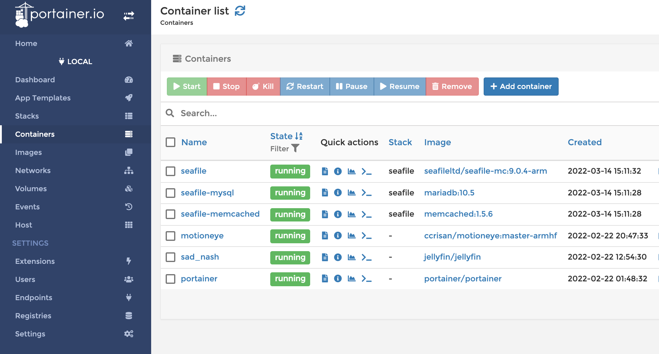
Task: Click the Stop button
Action: tap(227, 87)
